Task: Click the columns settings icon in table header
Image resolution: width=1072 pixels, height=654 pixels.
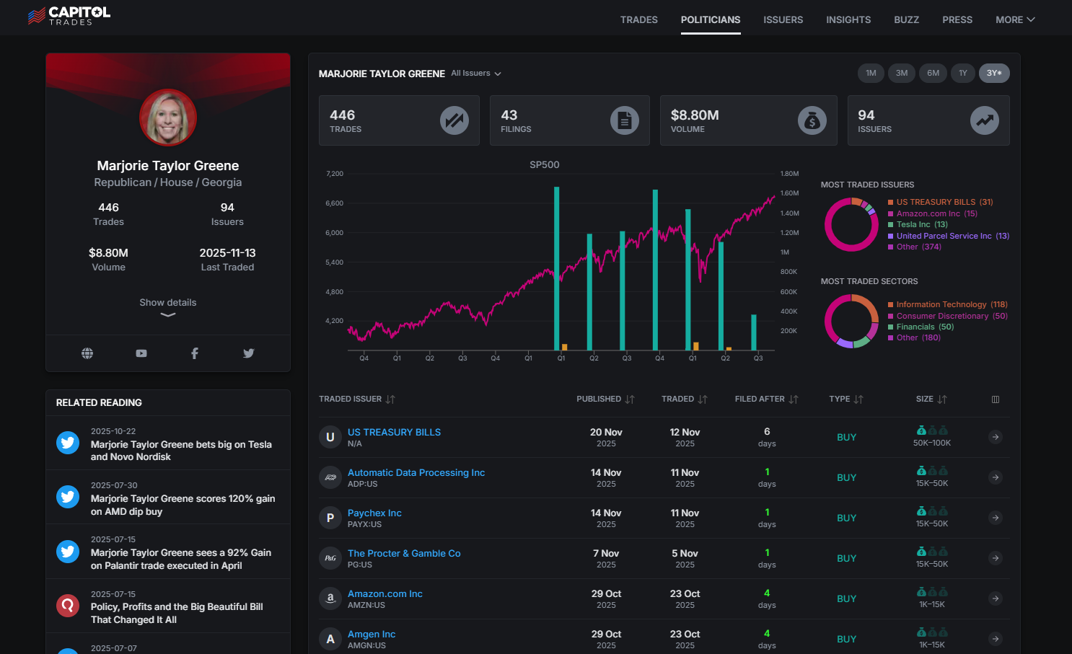Action: [x=996, y=399]
